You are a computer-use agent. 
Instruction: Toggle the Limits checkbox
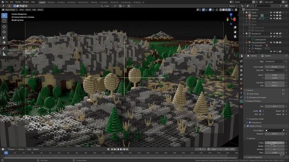(x=260, y=111)
